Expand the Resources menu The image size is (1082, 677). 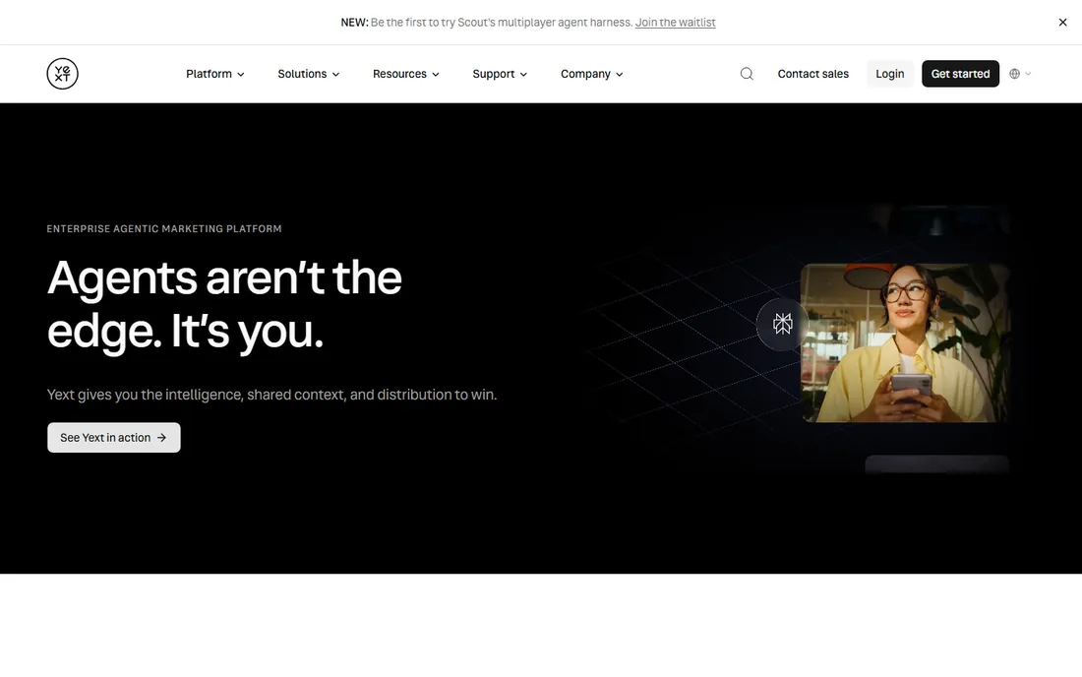click(x=405, y=74)
